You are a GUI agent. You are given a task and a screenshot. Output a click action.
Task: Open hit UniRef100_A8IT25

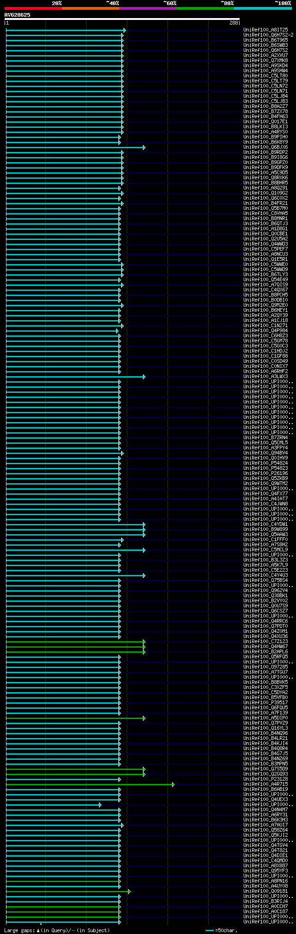[x=265, y=30]
